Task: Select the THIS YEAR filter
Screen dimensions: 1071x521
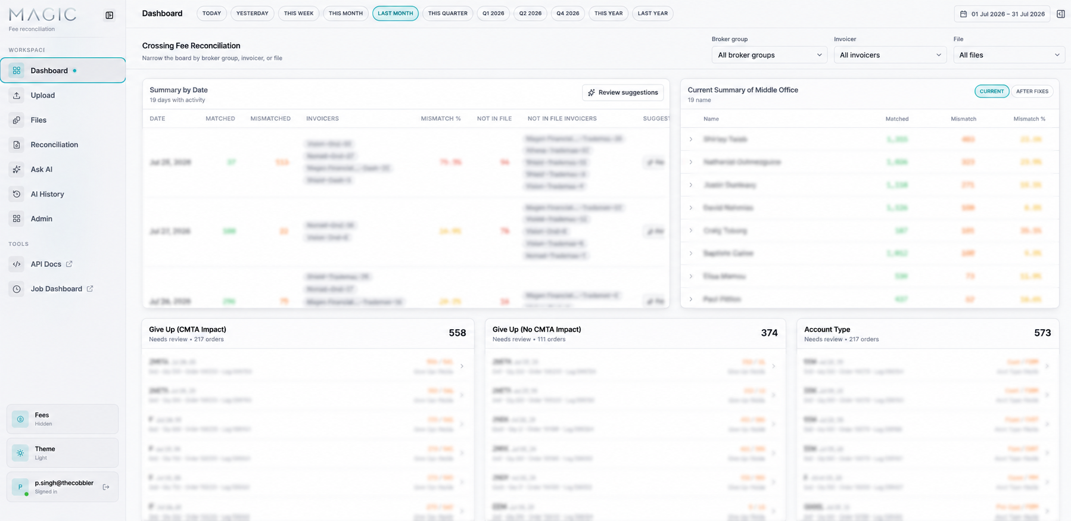Action: tap(608, 13)
